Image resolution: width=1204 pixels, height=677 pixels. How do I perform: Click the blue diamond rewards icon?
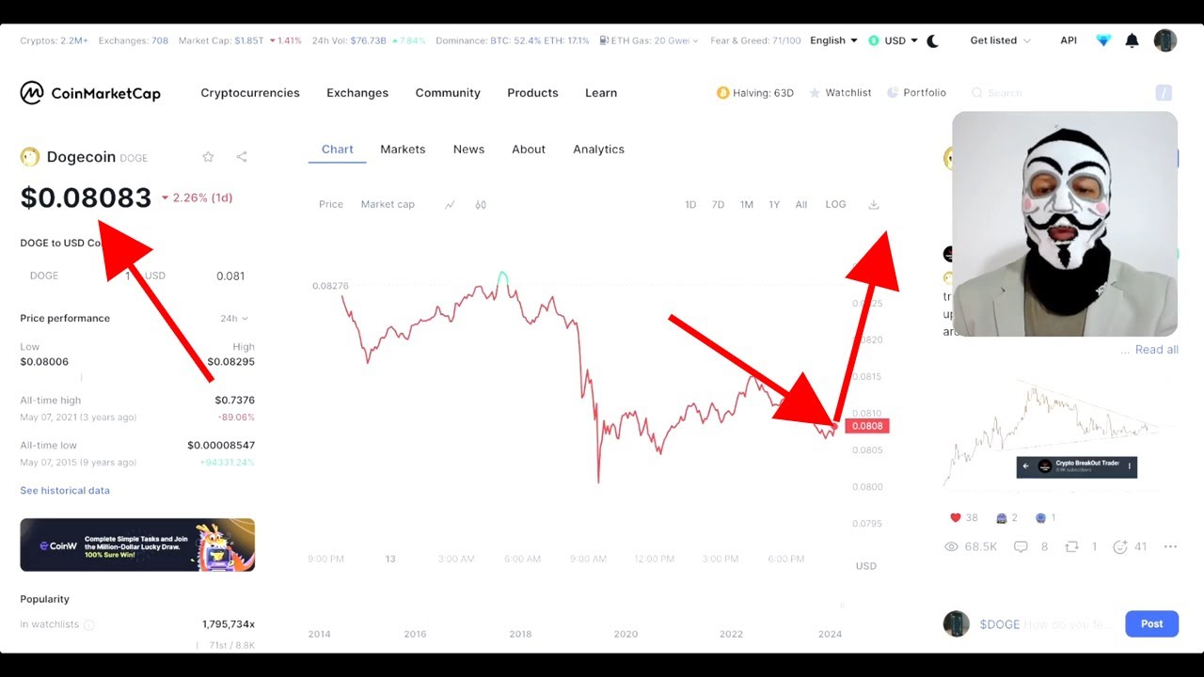1103,40
